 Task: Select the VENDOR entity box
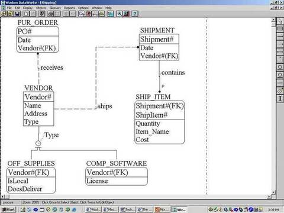point(38,109)
